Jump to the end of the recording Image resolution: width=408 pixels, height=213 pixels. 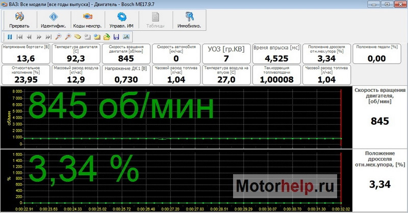point(48,37)
